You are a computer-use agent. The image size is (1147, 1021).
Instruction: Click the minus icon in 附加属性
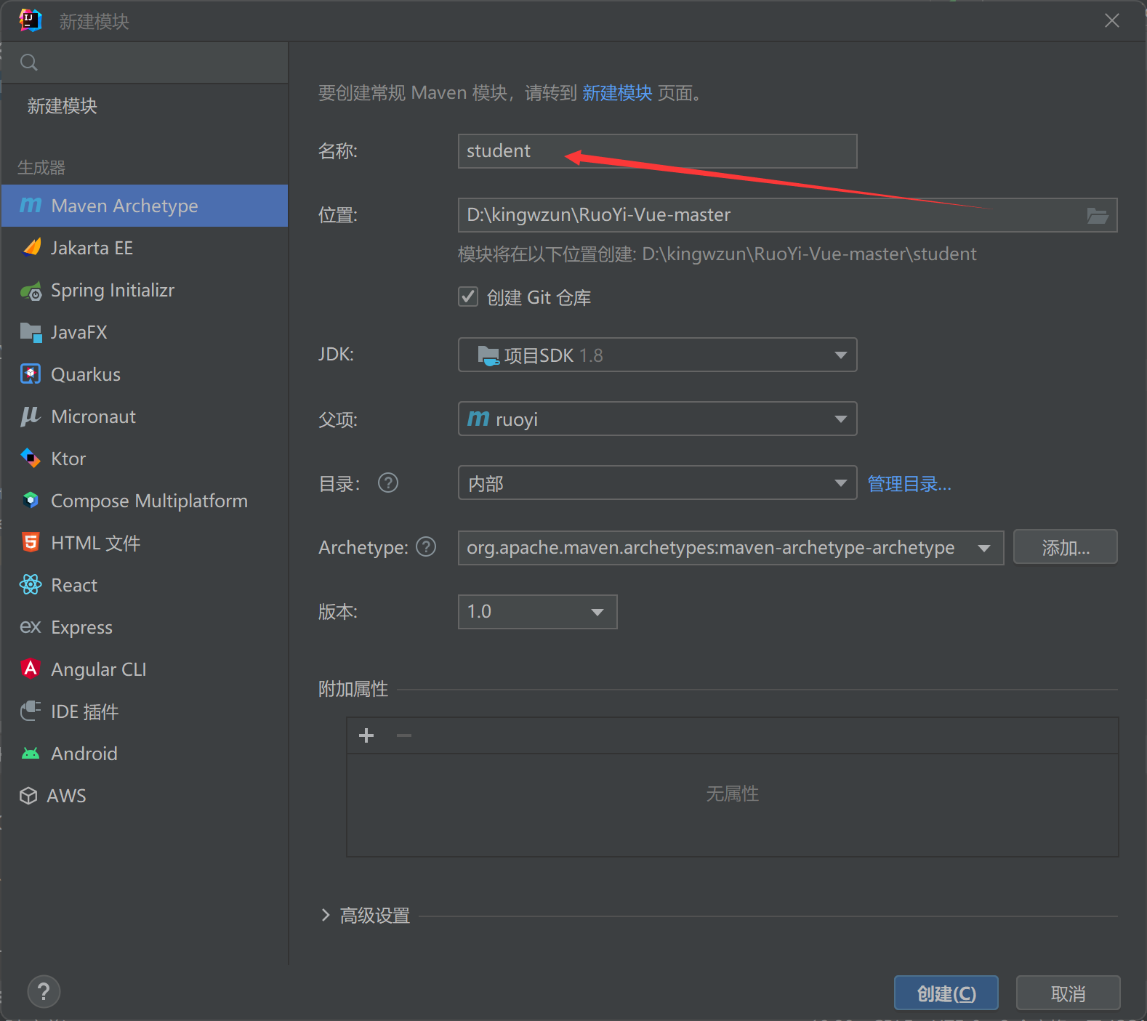point(404,735)
